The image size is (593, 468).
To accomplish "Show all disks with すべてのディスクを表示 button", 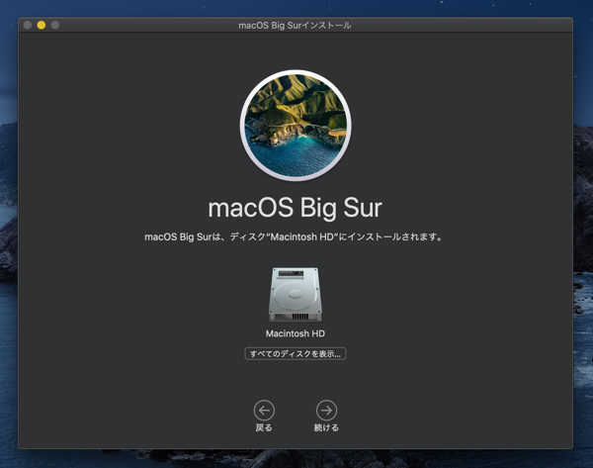I will point(295,353).
